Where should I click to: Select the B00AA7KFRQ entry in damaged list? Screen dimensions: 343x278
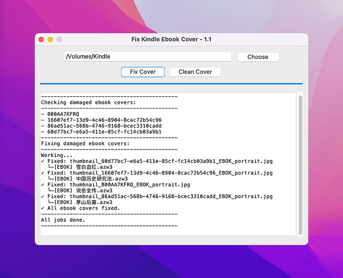point(63,114)
